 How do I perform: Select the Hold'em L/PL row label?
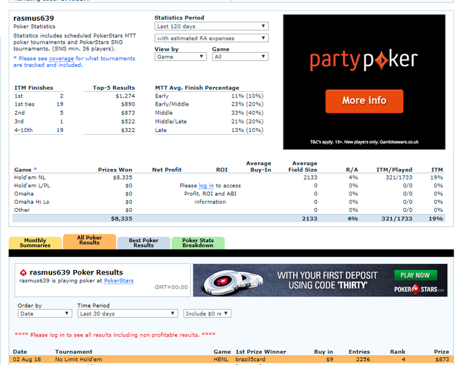pos(32,185)
